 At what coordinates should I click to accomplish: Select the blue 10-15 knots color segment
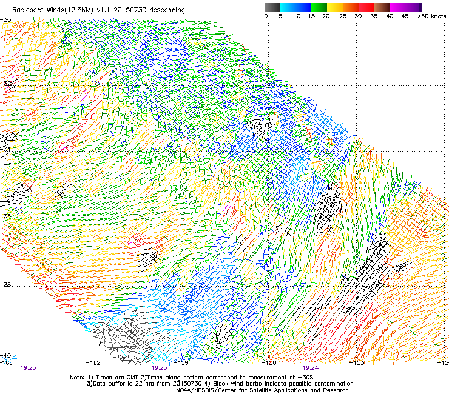[303, 7]
